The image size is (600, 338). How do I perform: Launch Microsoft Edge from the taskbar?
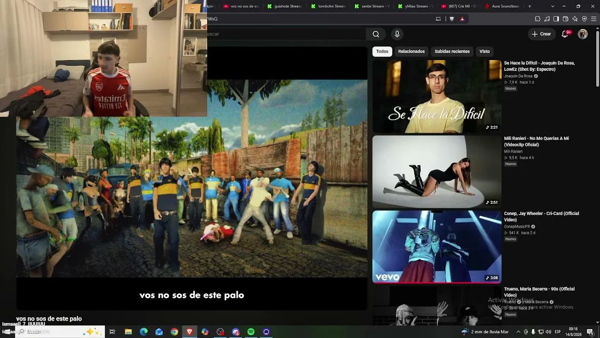point(143,332)
